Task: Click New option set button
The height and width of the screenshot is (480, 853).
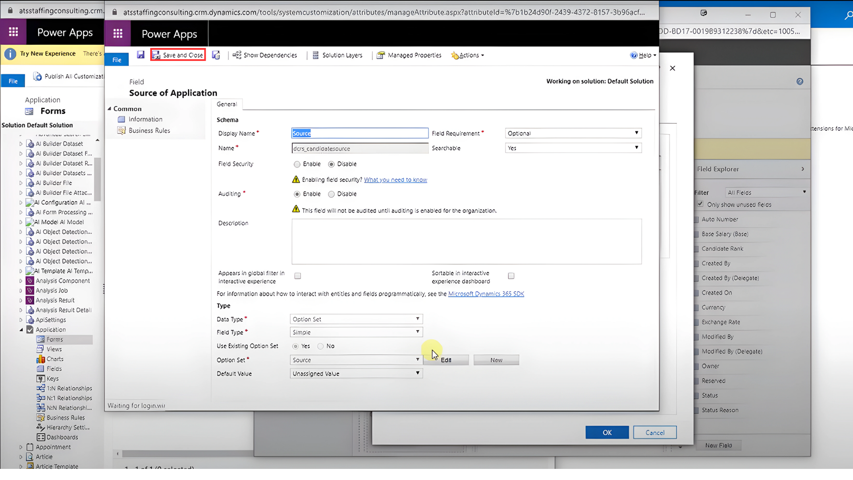Action: (496, 360)
